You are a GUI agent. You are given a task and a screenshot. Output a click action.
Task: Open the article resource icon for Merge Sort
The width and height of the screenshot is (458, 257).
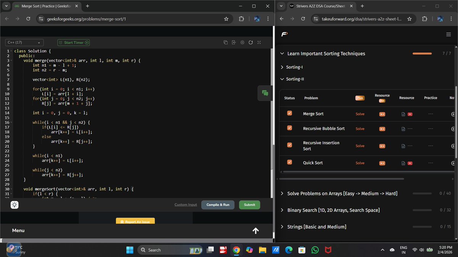(x=403, y=114)
